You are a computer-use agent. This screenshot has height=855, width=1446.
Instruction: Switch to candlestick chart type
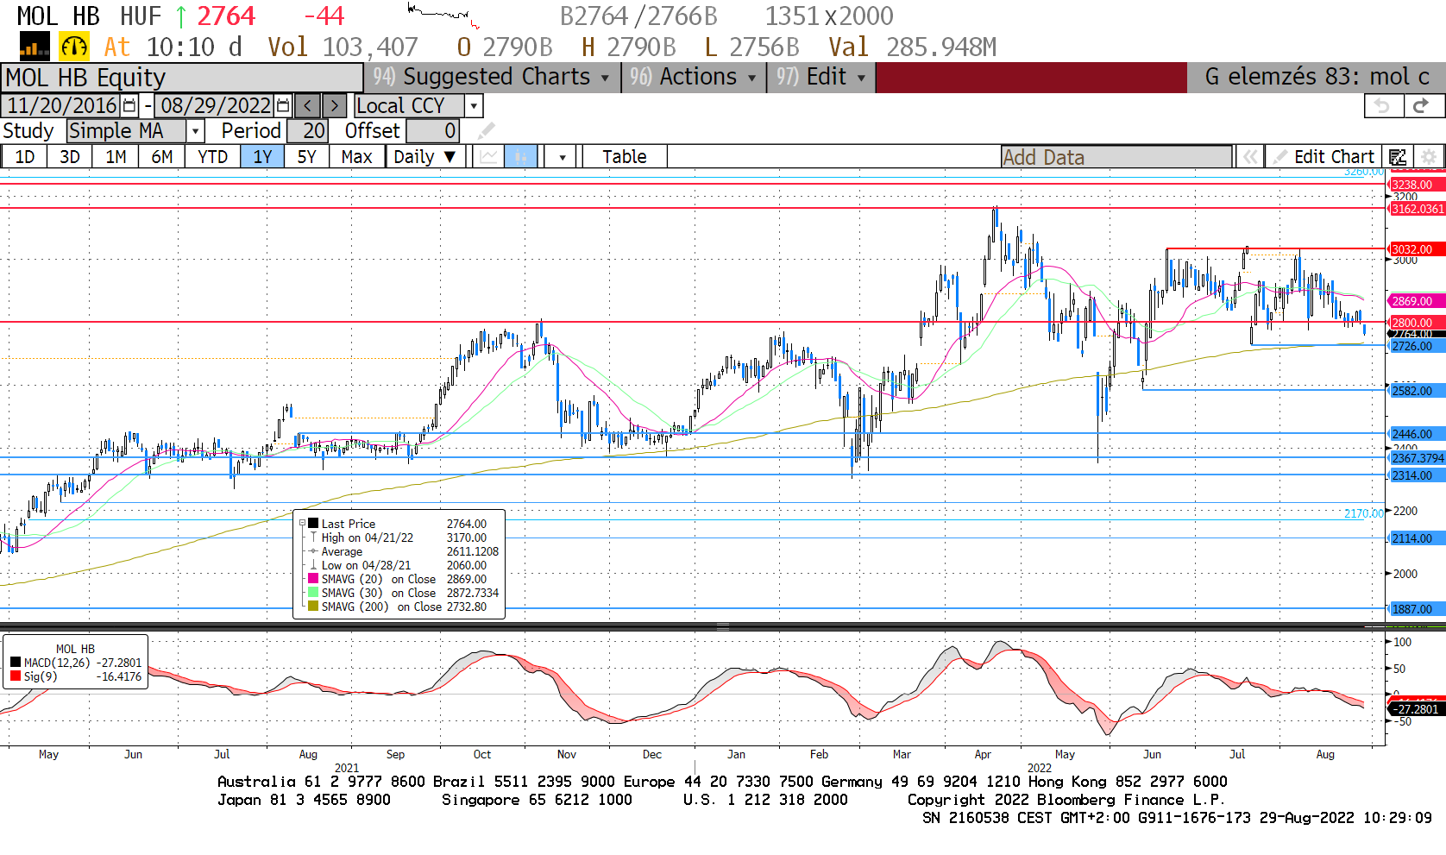click(521, 156)
